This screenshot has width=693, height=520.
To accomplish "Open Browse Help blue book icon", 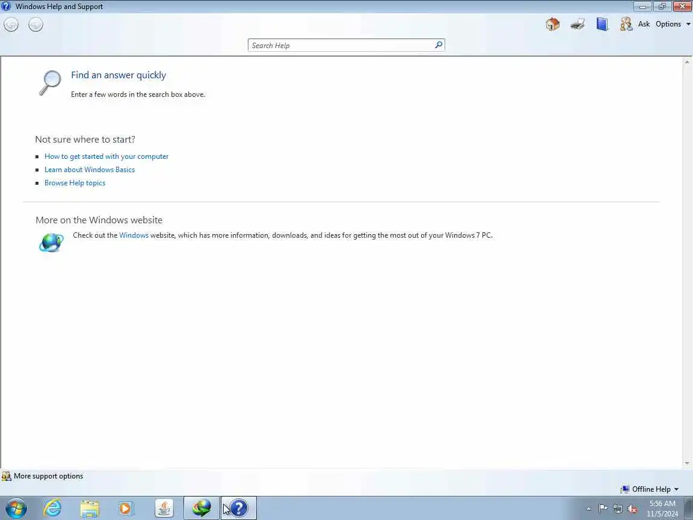I will [602, 24].
